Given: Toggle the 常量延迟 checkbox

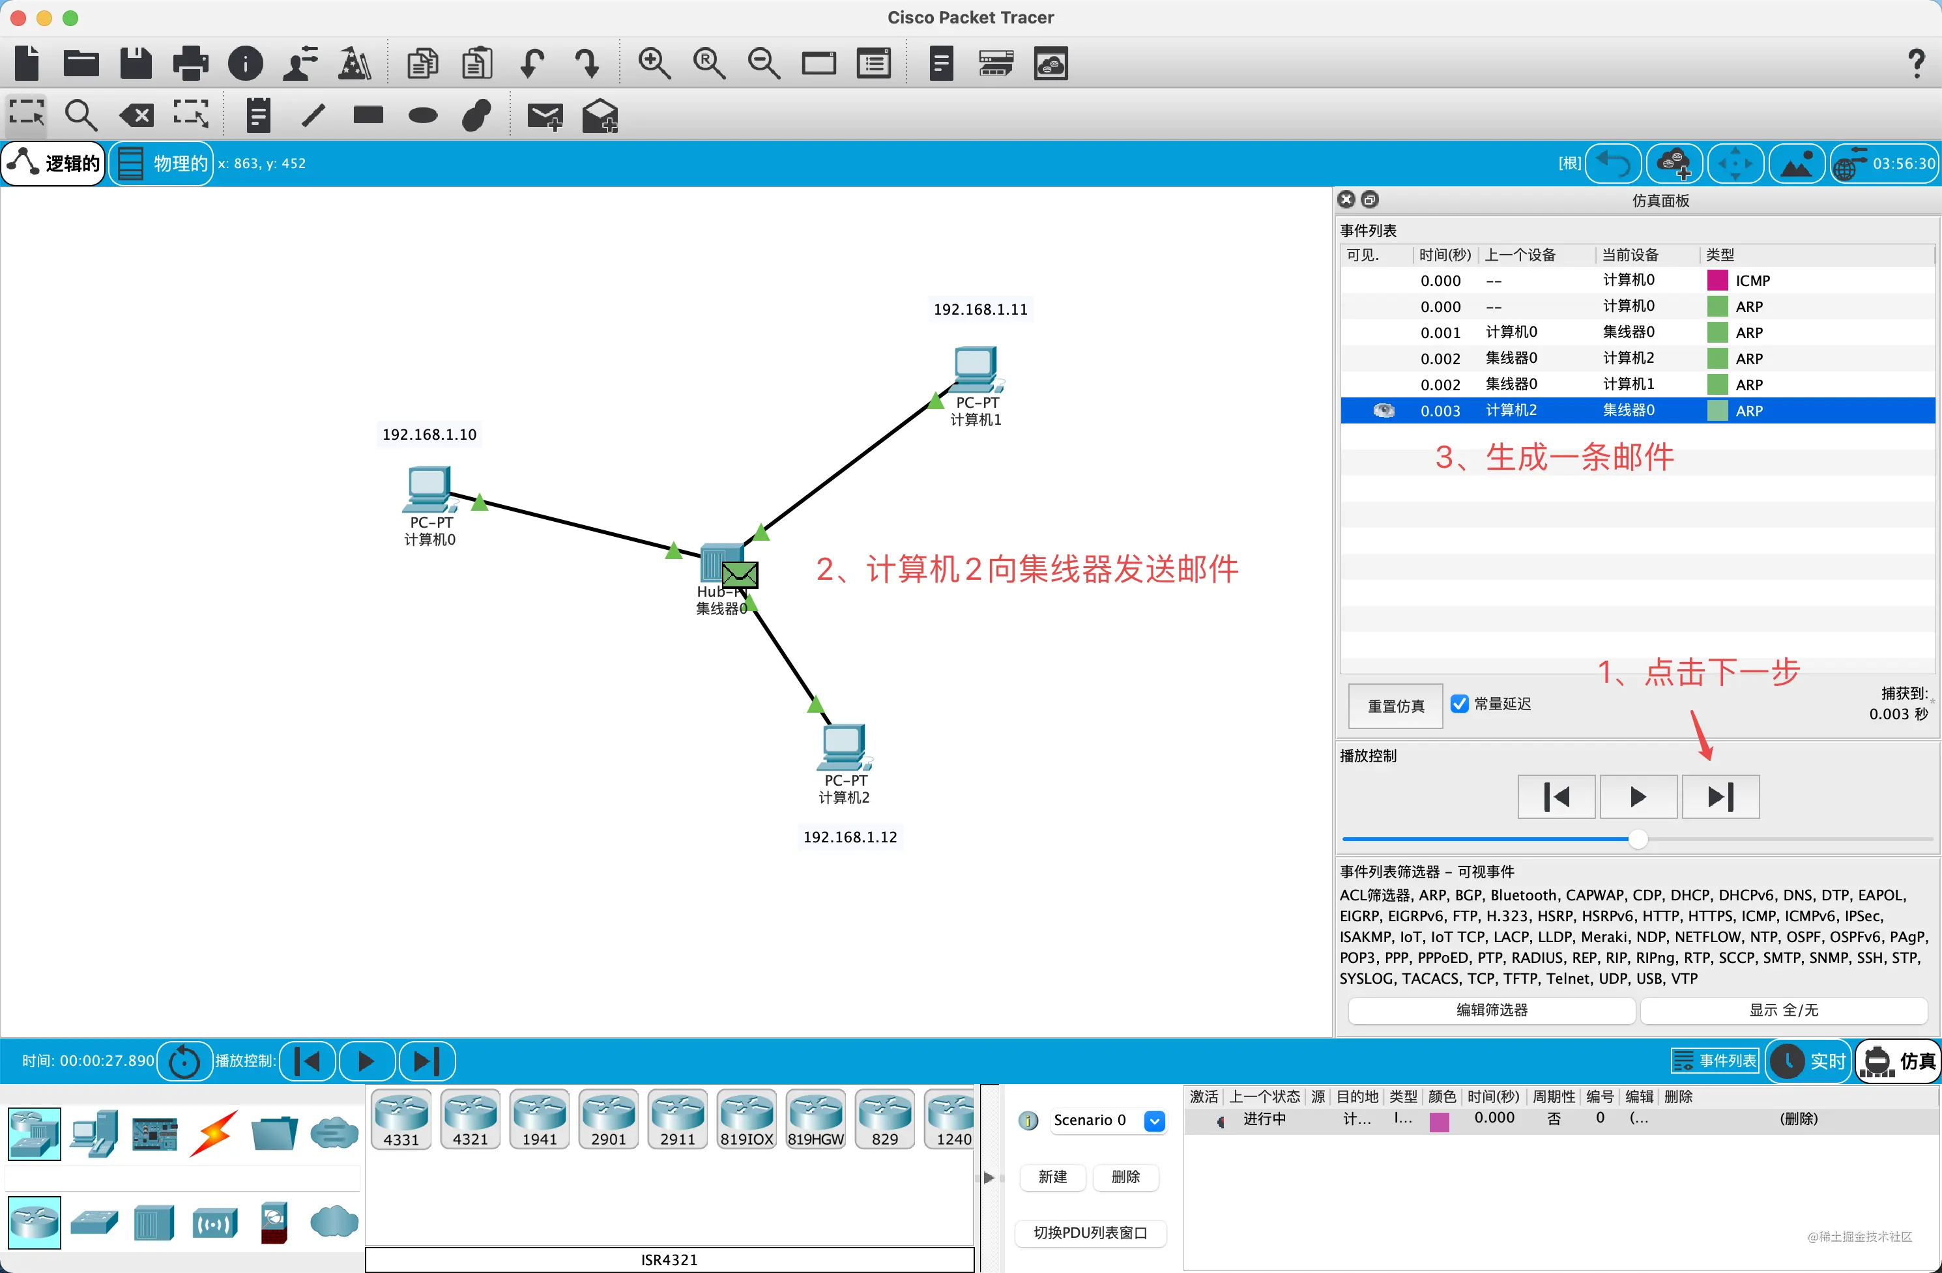Looking at the screenshot, I should coord(1459,703).
